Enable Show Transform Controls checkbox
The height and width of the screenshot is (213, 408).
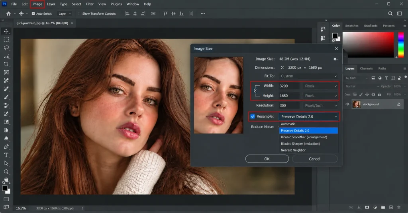click(x=80, y=14)
